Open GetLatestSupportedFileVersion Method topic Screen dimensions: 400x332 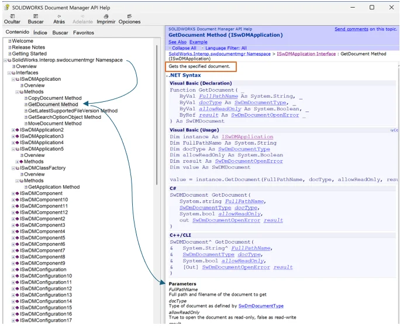pyautogui.click(x=73, y=111)
